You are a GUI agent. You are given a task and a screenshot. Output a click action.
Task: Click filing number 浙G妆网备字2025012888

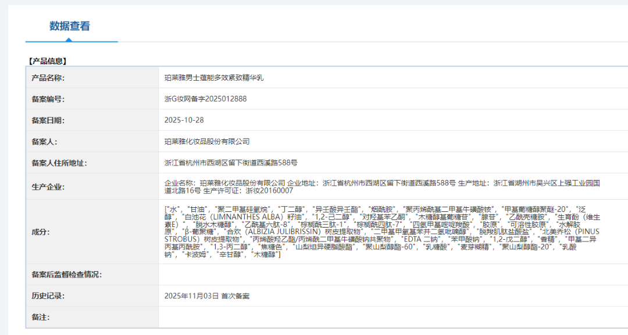(206, 99)
